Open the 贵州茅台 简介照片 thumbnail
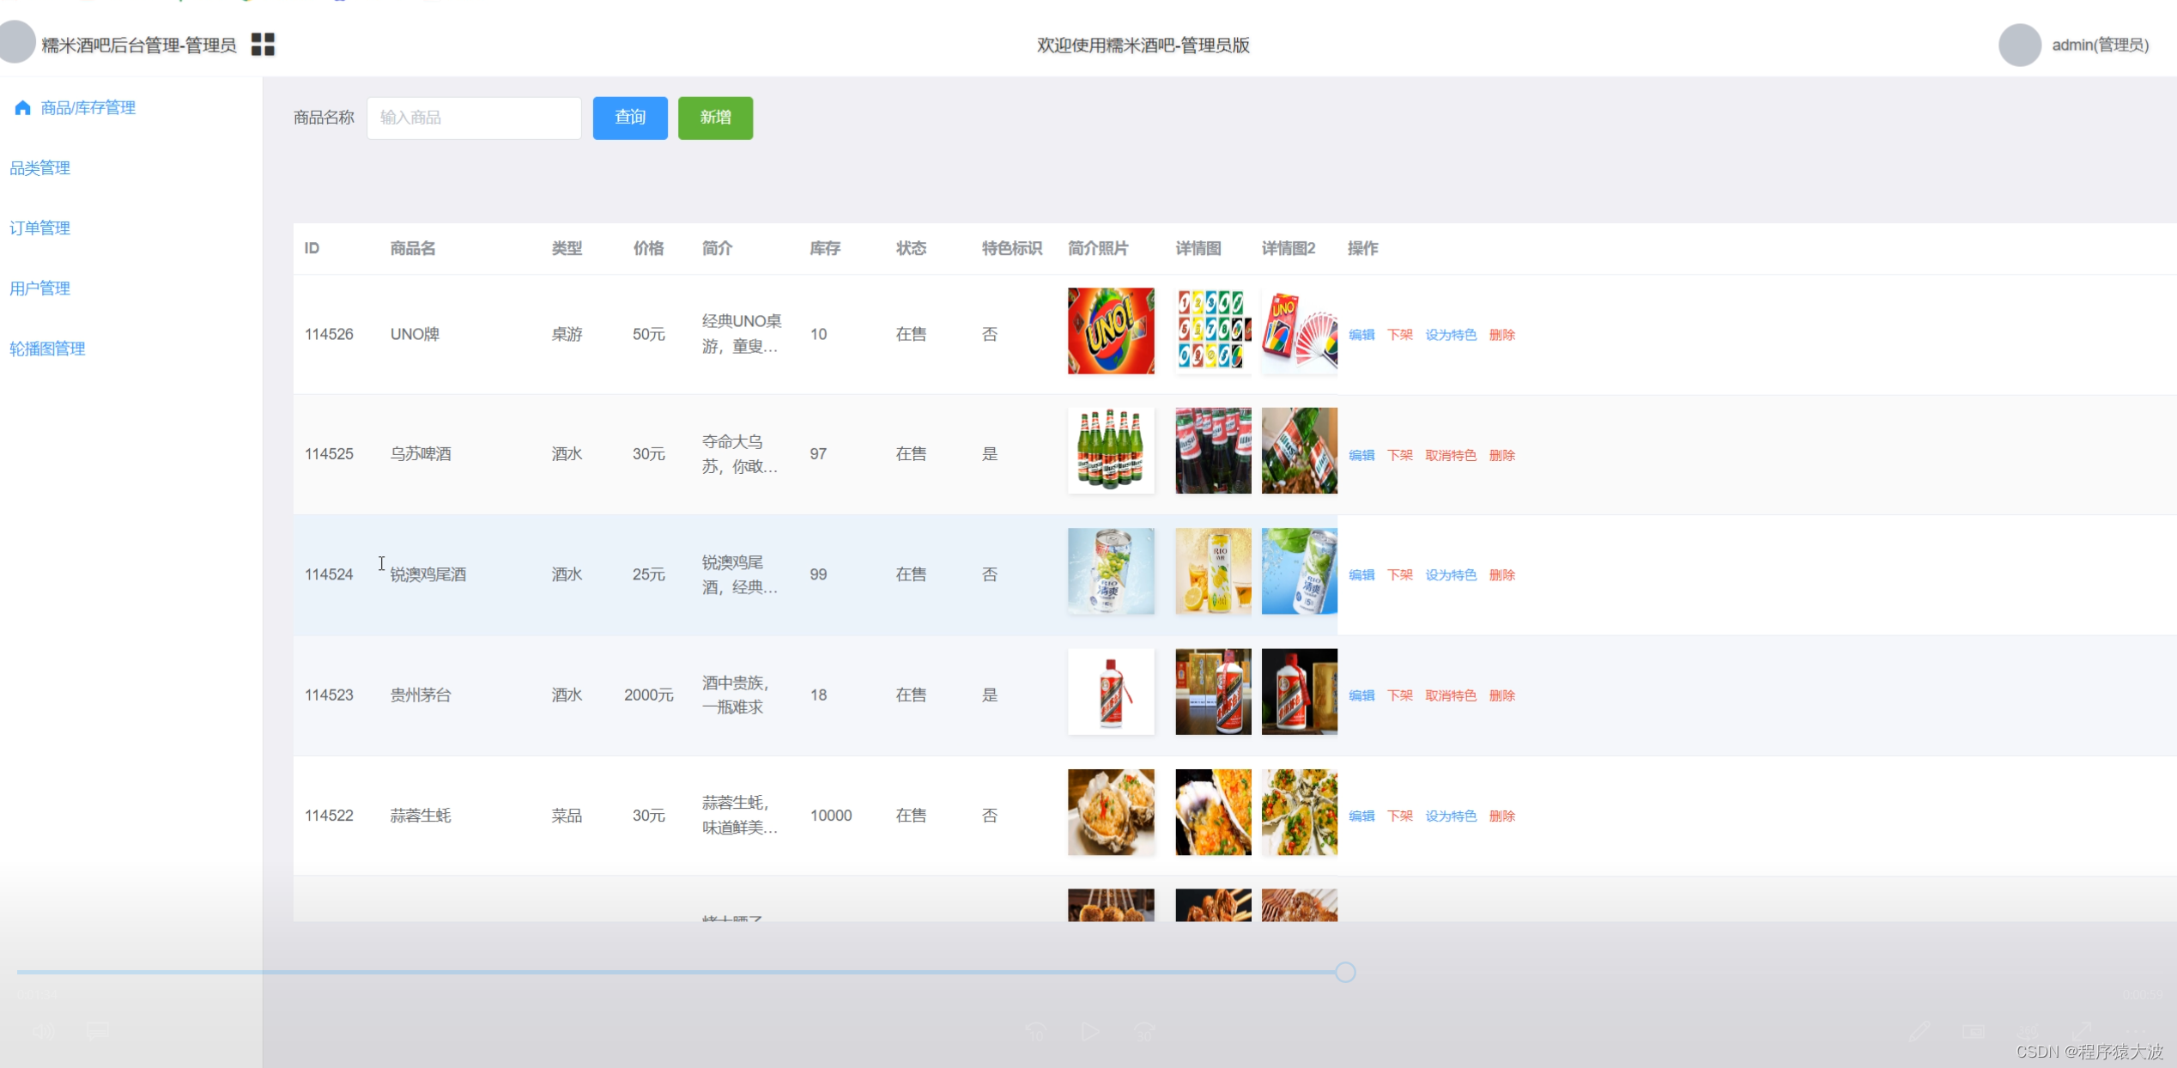Screen dimensions: 2177x1068 [1111, 691]
